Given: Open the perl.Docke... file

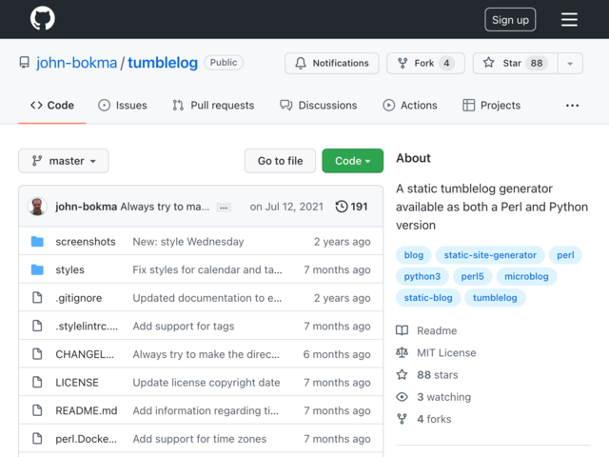Looking at the screenshot, I should pyautogui.click(x=86, y=439).
